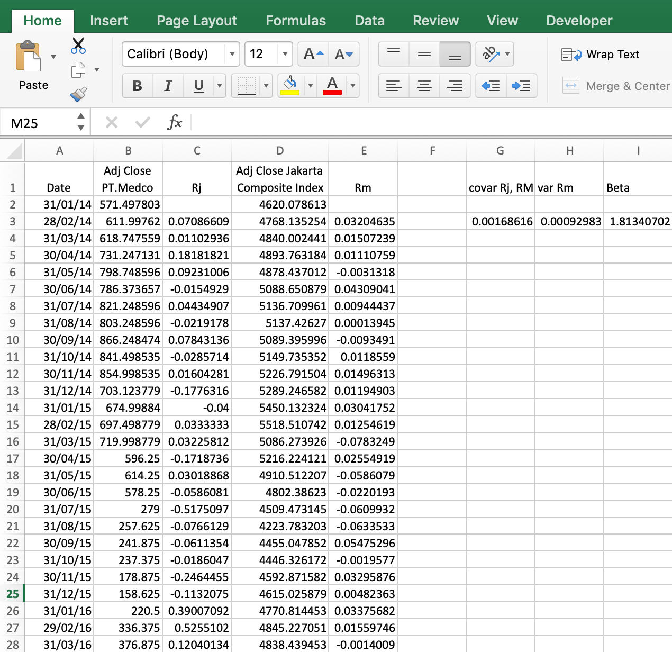Increase font size with larger A icon
The width and height of the screenshot is (672, 652).
313,54
